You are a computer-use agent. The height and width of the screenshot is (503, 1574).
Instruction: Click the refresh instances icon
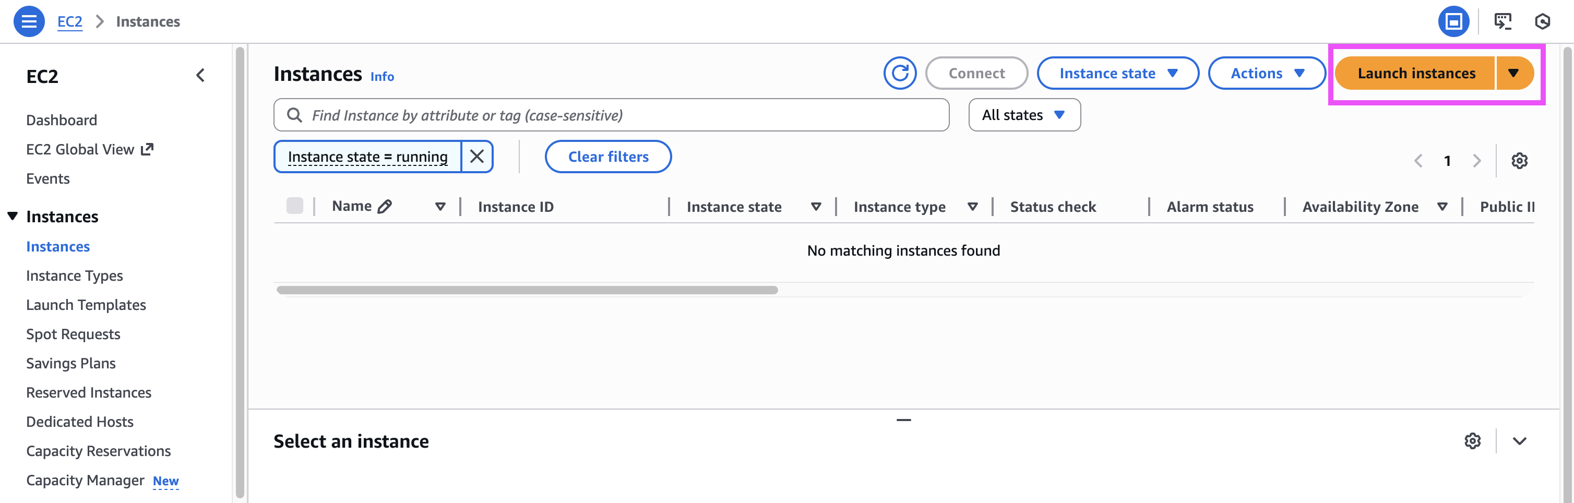tap(899, 74)
